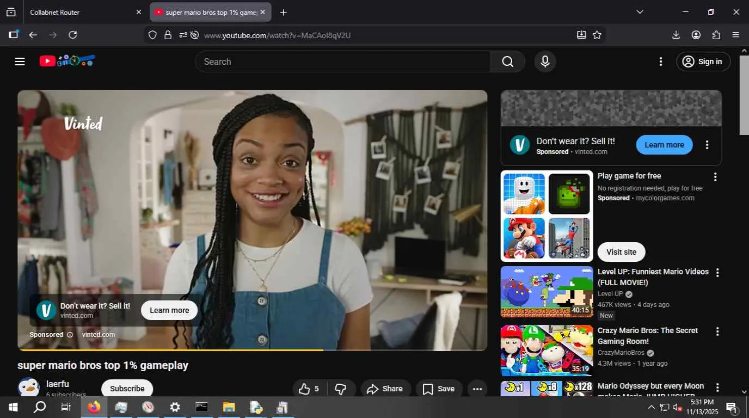Open the Windows Start menu

[x=13, y=407]
